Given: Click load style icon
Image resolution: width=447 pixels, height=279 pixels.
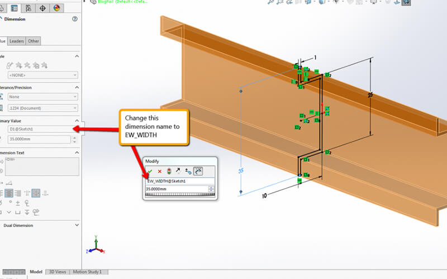Looking at the screenshot, I should (x=45, y=65).
